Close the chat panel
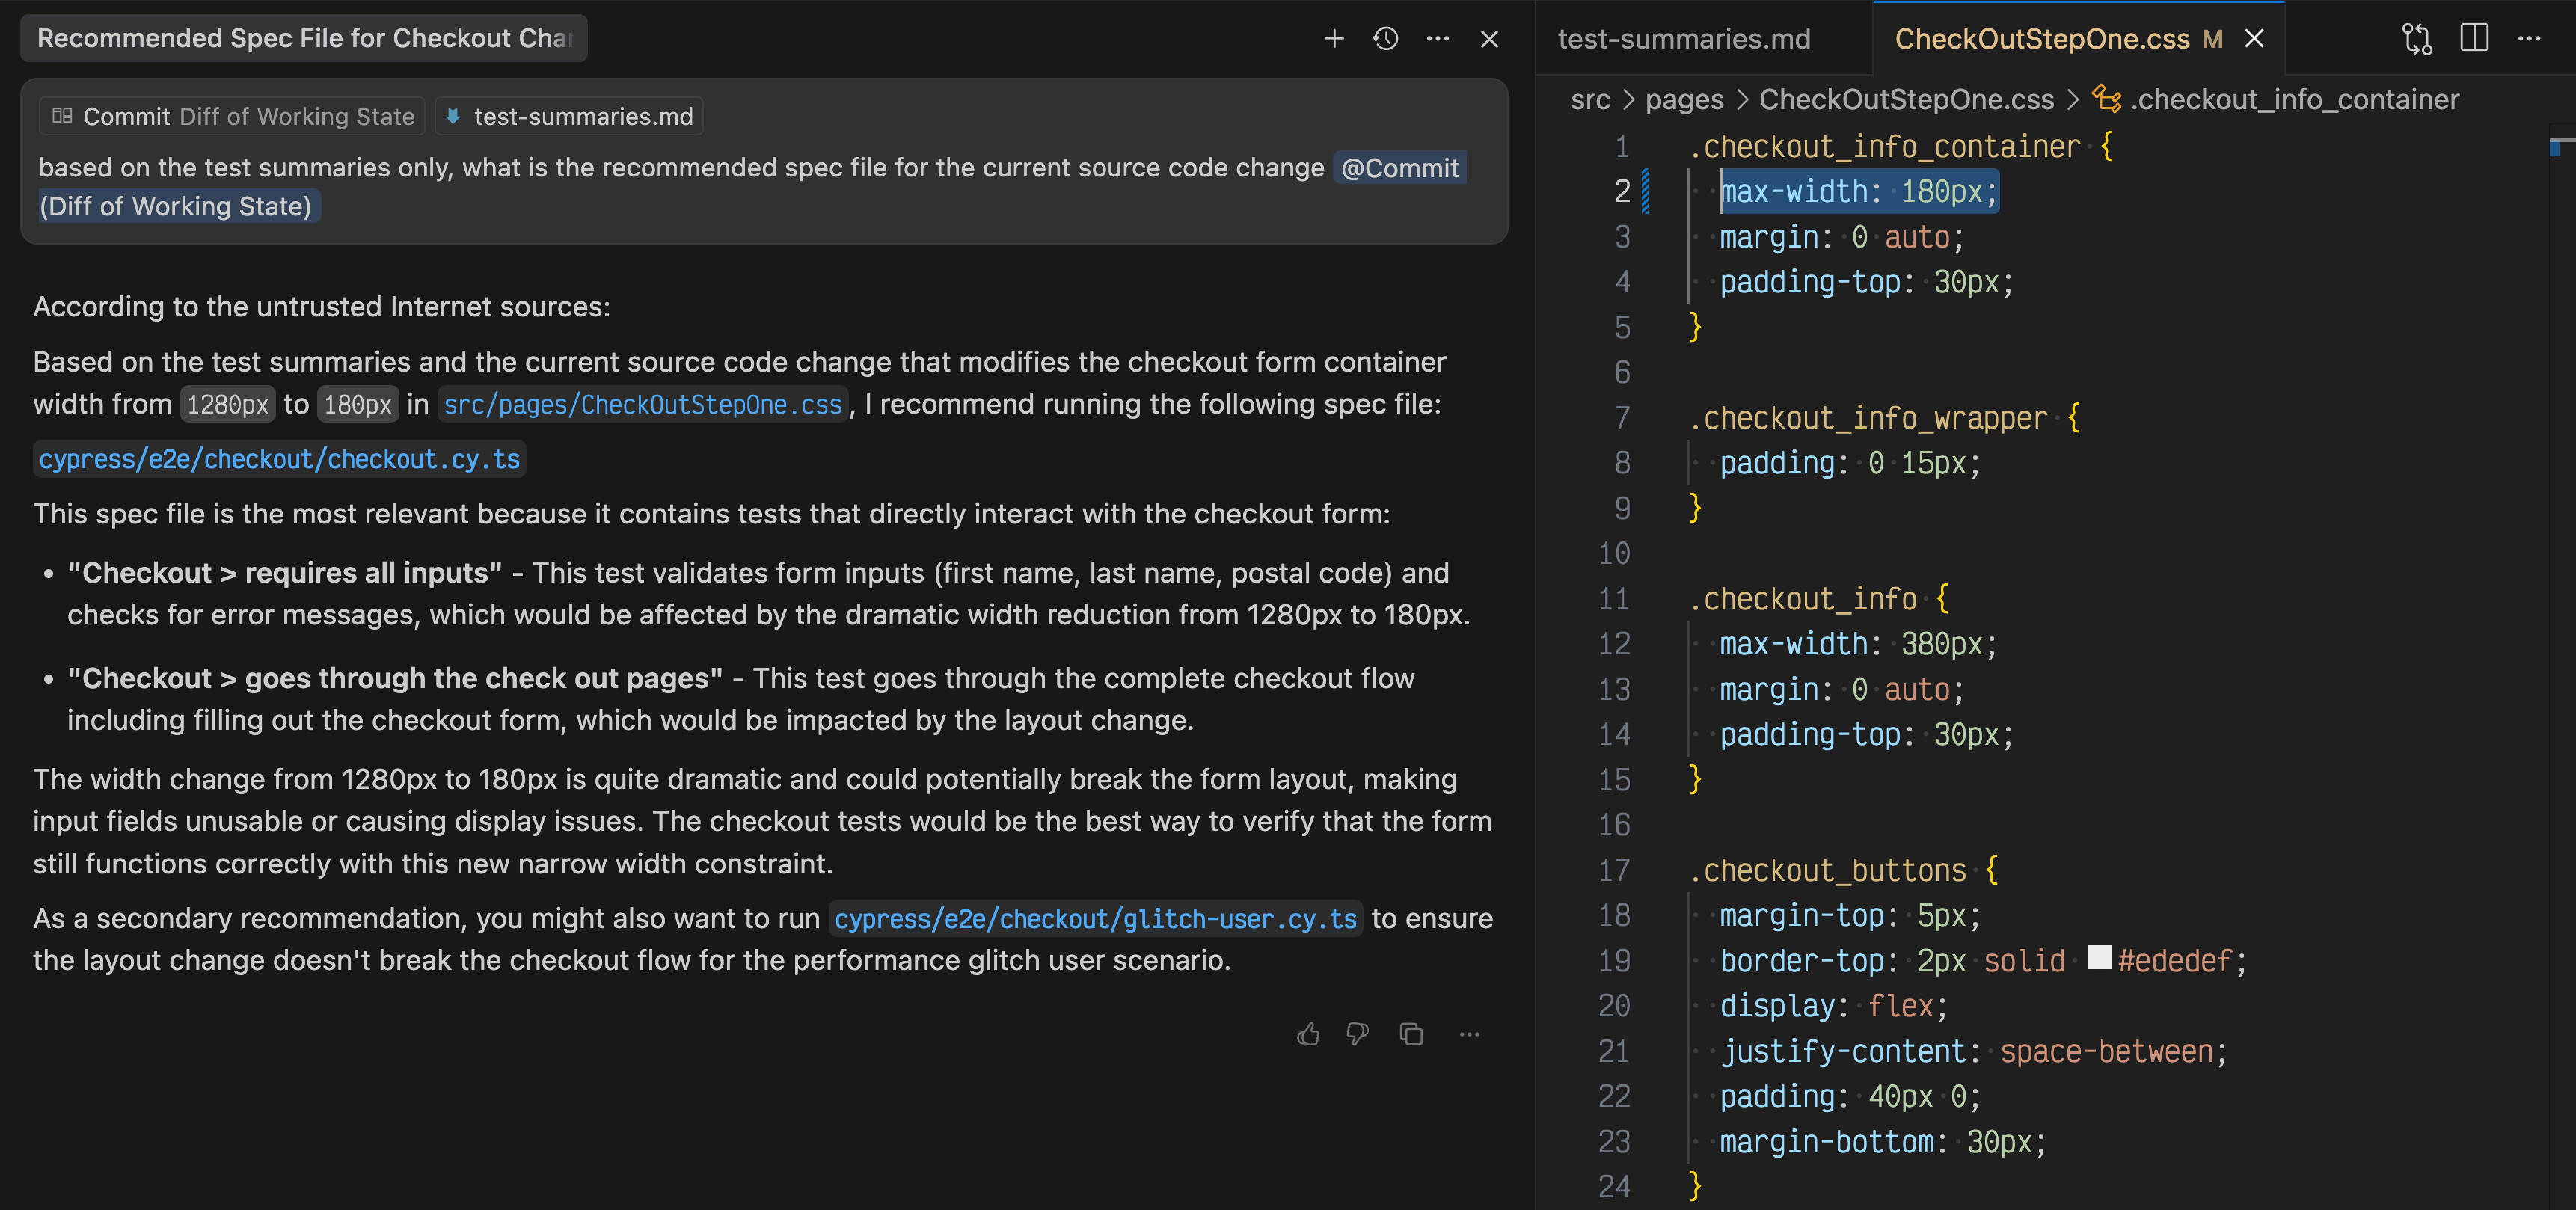This screenshot has height=1210, width=2576. [1490, 39]
